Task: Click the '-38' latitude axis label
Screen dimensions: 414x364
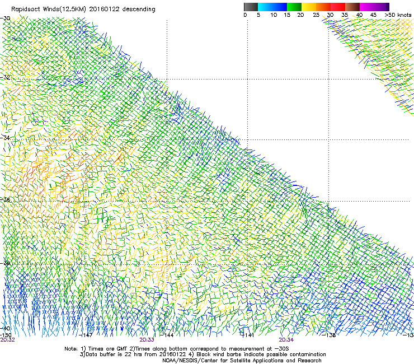Action: [x=6, y=263]
